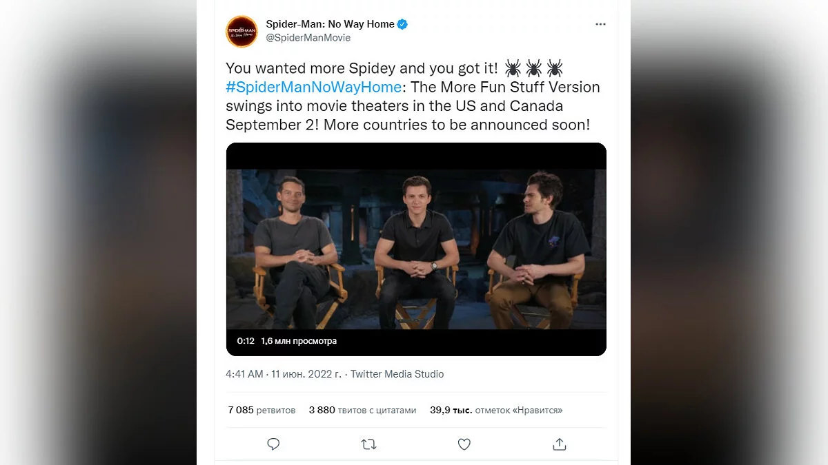
Task: Click the reply speech bubble icon
Action: click(273, 444)
